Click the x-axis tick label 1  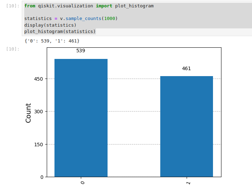(188, 183)
